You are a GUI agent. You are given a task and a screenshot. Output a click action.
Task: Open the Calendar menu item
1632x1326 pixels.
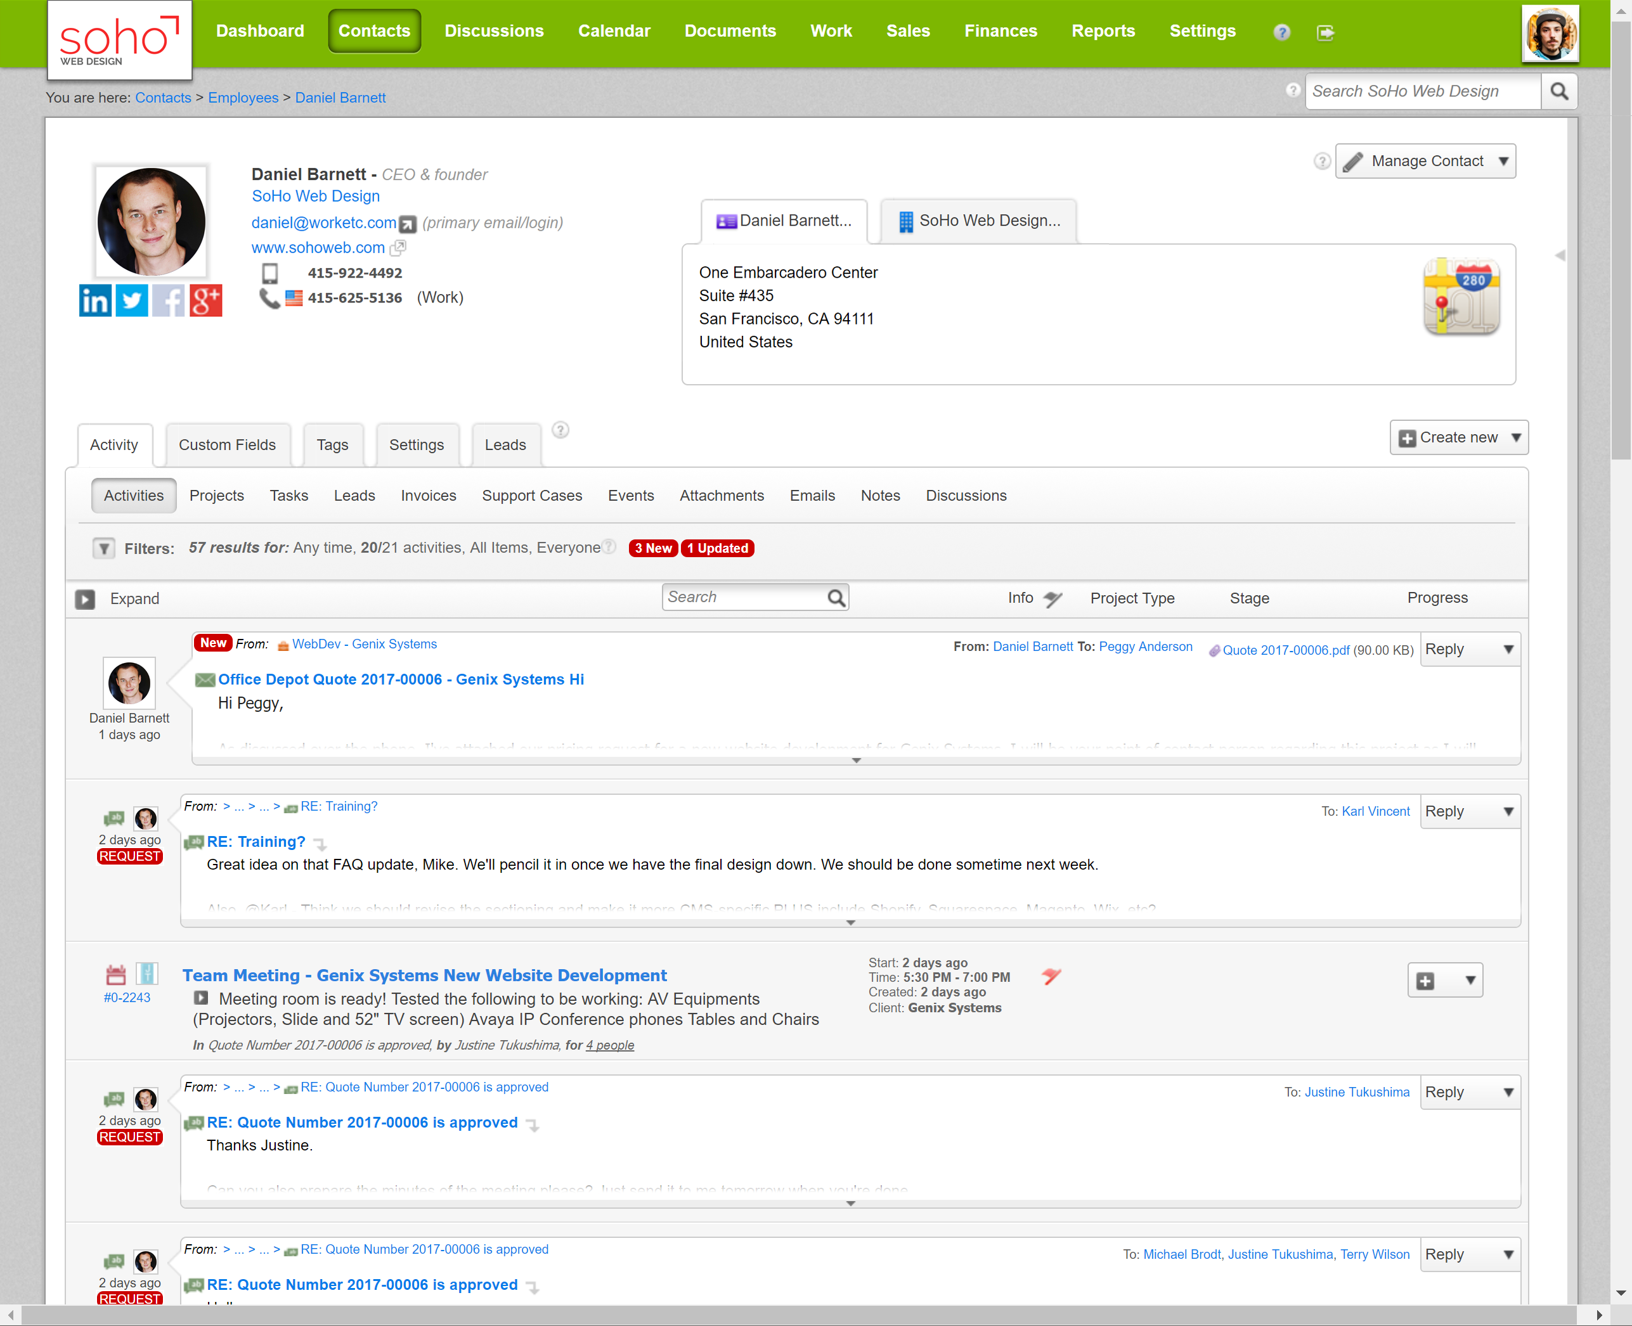tap(614, 30)
